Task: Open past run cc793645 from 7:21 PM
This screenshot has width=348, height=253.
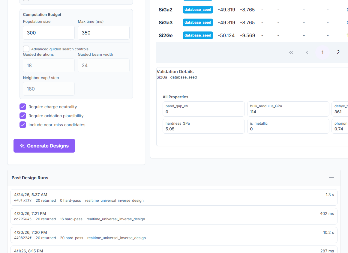Action: click(x=174, y=216)
